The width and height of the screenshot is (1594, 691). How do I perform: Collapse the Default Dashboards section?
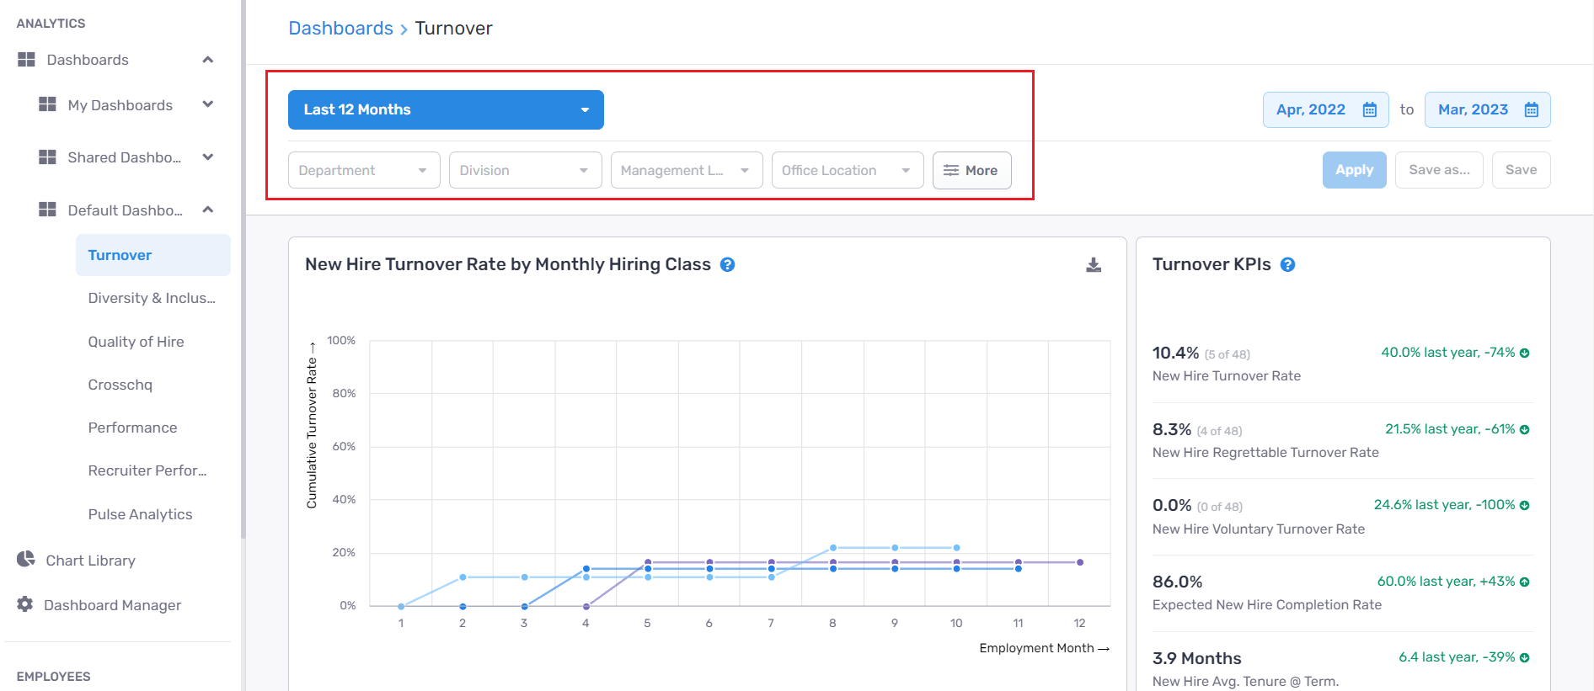pos(207,210)
